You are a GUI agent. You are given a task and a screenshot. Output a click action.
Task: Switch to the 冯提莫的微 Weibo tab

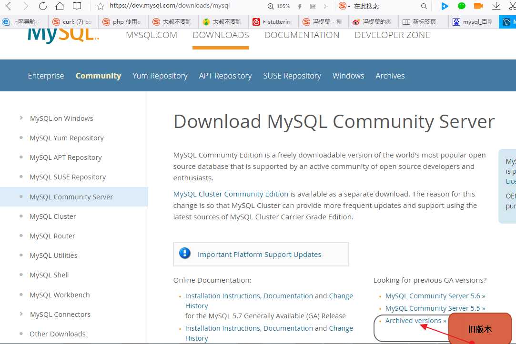point(374,22)
